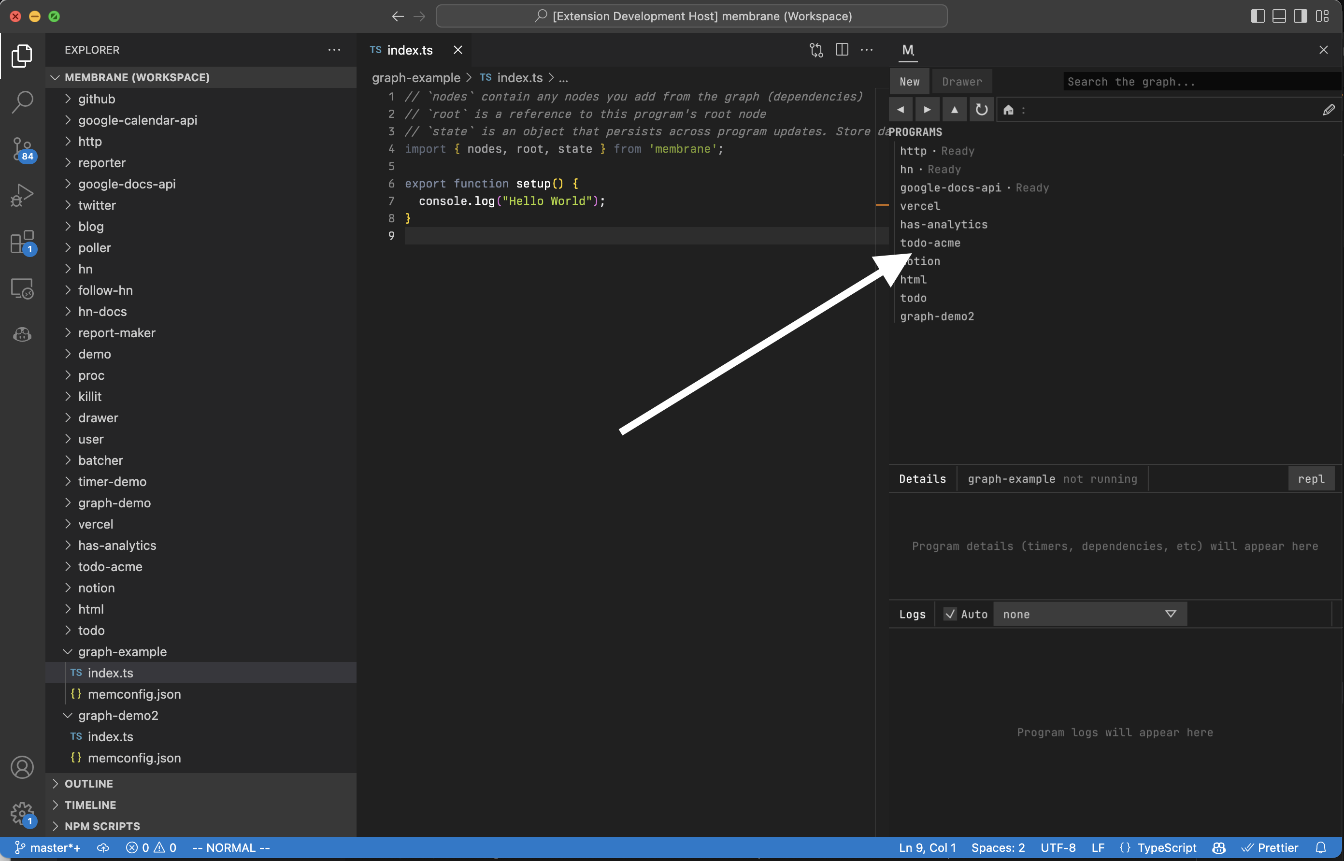
Task: Go back in the graph navigator
Action: [x=901, y=110]
